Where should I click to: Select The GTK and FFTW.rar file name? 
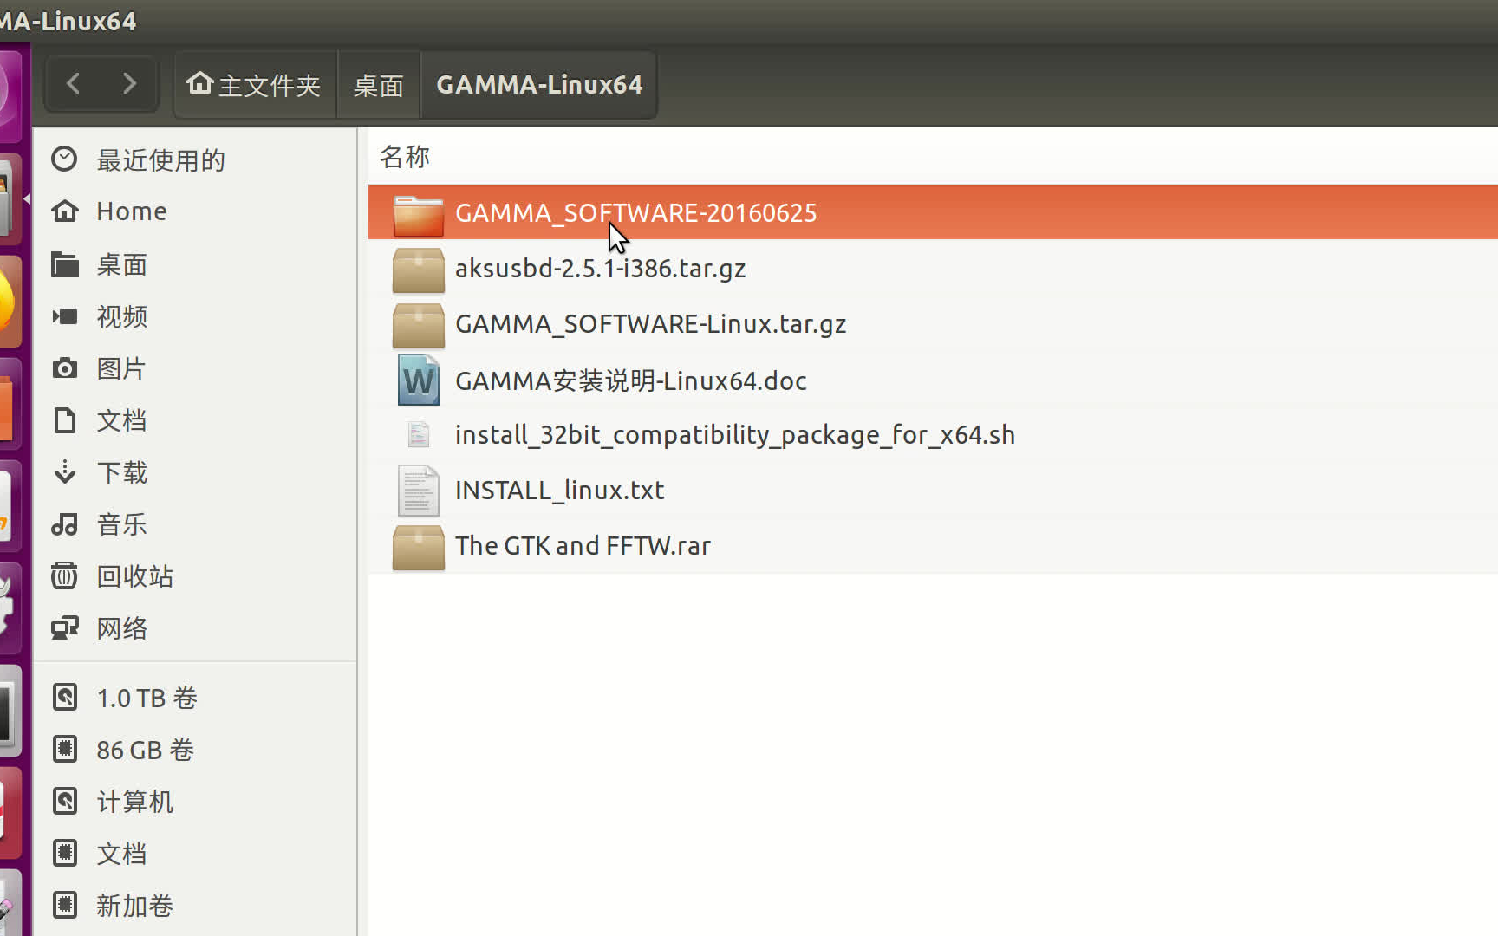point(583,546)
